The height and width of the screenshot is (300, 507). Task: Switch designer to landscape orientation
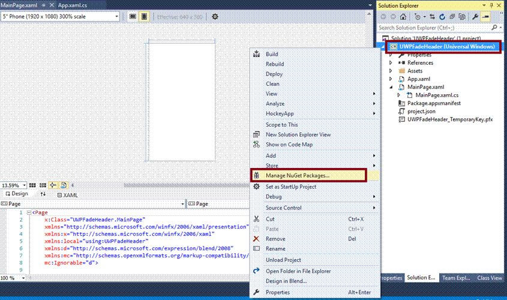click(x=133, y=16)
